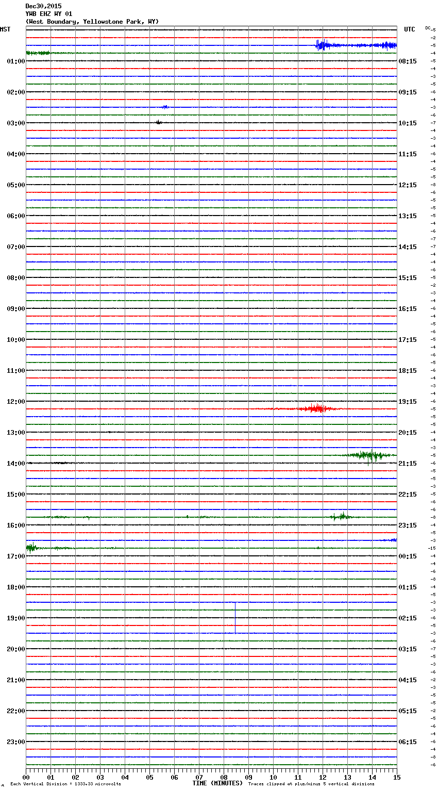Select the 14:00 MST time label

tap(16, 464)
